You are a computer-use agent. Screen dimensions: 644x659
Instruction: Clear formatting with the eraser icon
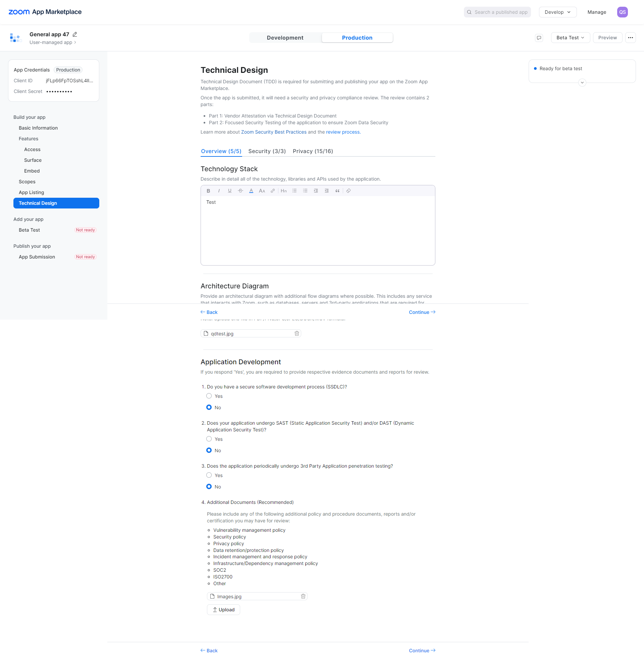[x=348, y=191]
